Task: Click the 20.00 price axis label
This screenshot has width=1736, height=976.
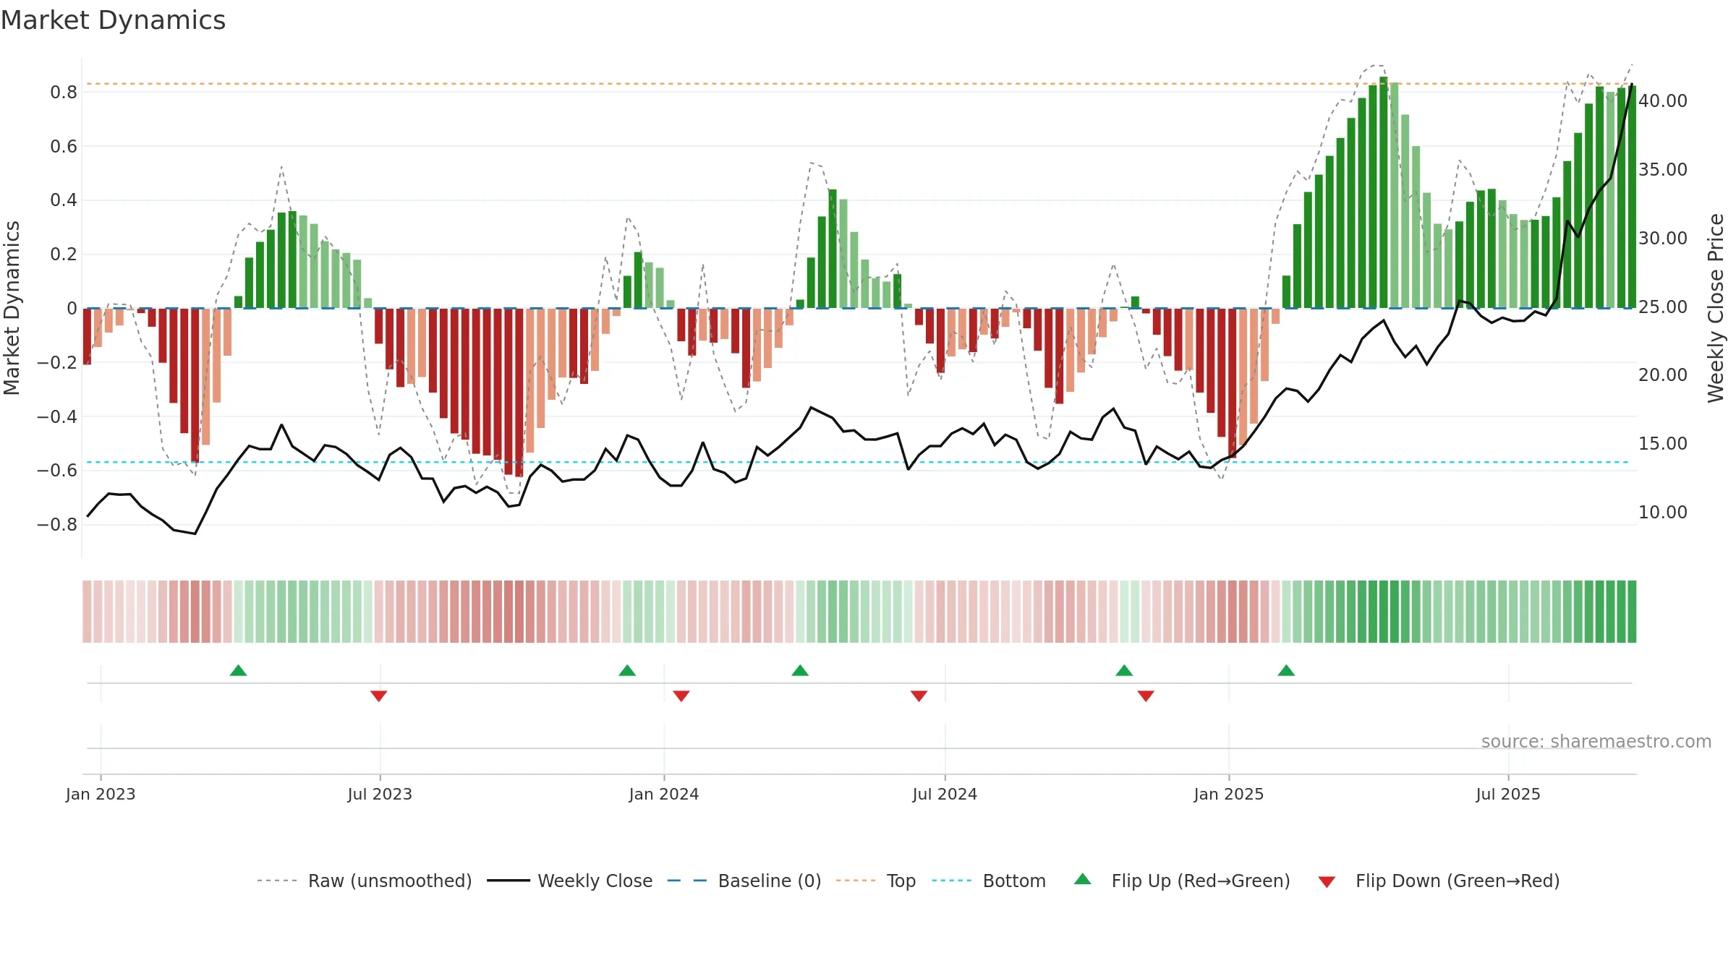Action: [x=1663, y=375]
